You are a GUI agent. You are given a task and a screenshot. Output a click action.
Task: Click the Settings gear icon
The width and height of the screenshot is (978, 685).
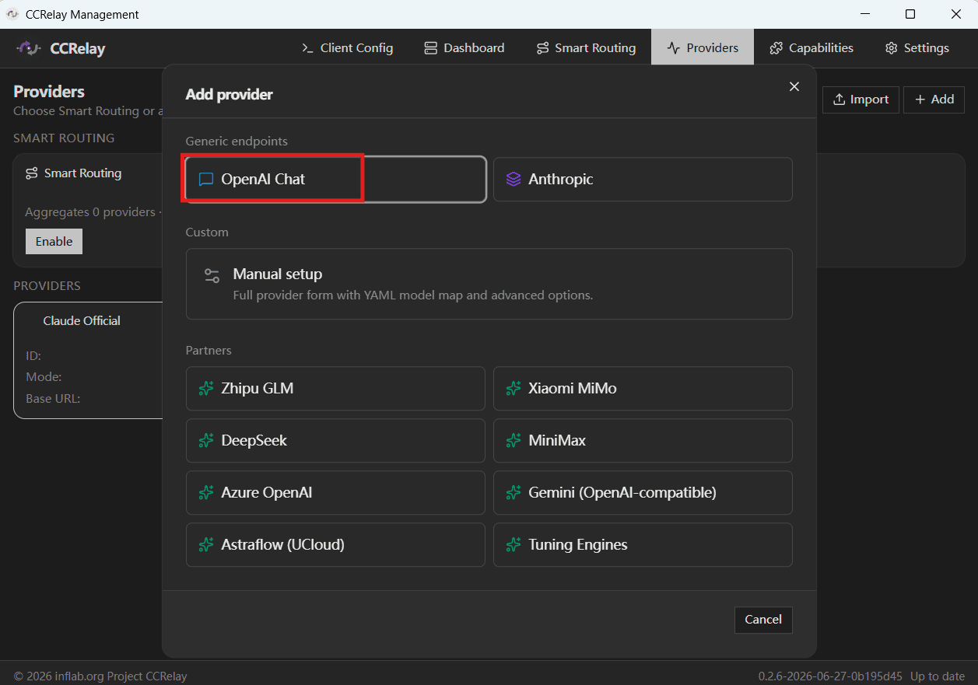(891, 48)
